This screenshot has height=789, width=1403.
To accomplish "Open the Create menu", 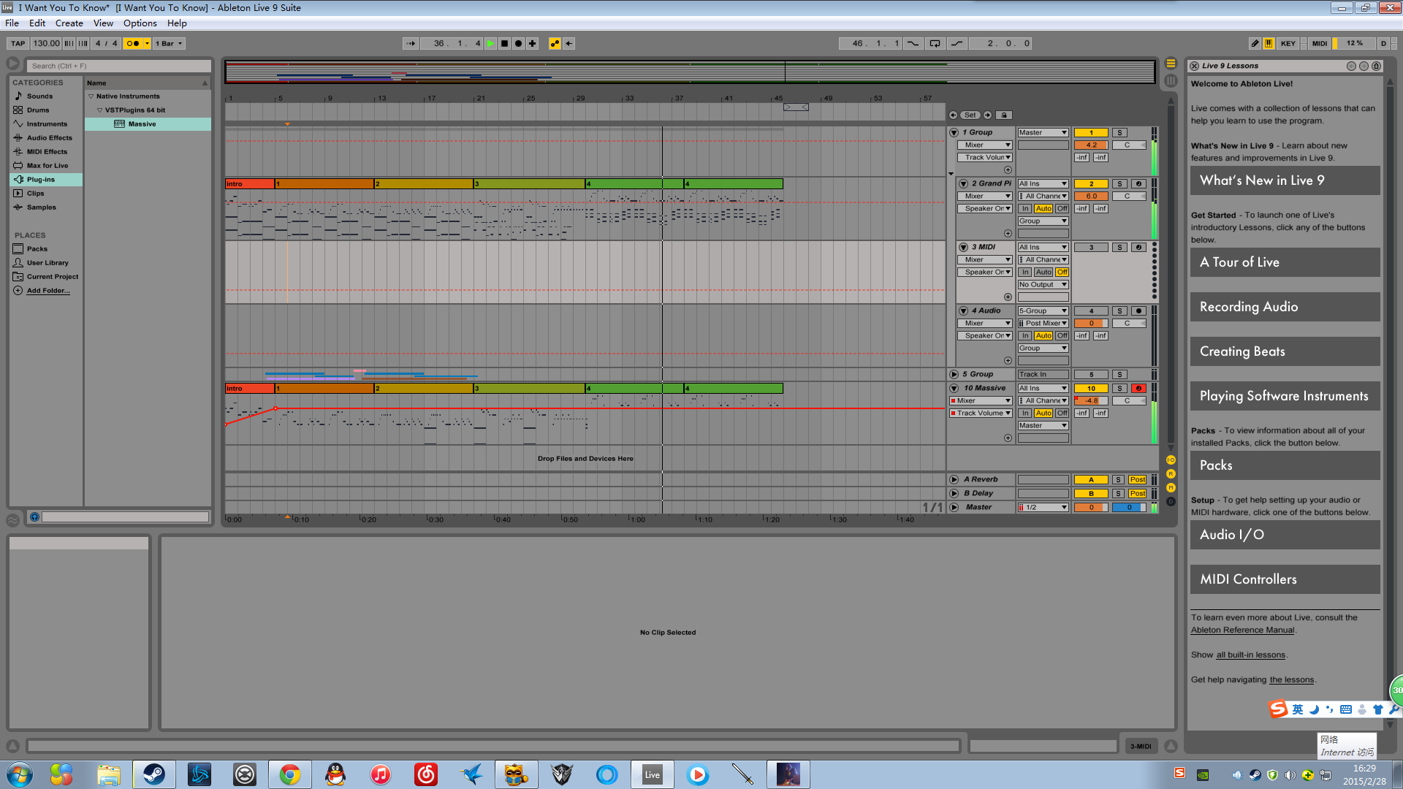I will [x=69, y=23].
